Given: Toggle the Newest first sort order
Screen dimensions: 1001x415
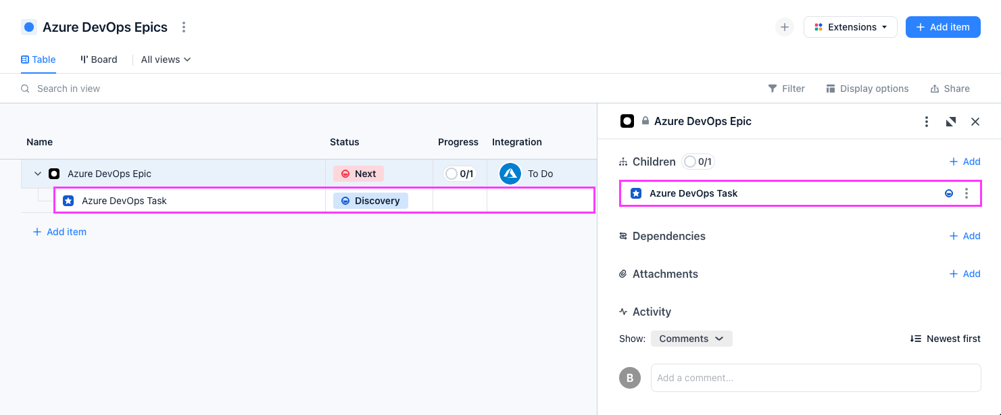Looking at the screenshot, I should [x=945, y=339].
